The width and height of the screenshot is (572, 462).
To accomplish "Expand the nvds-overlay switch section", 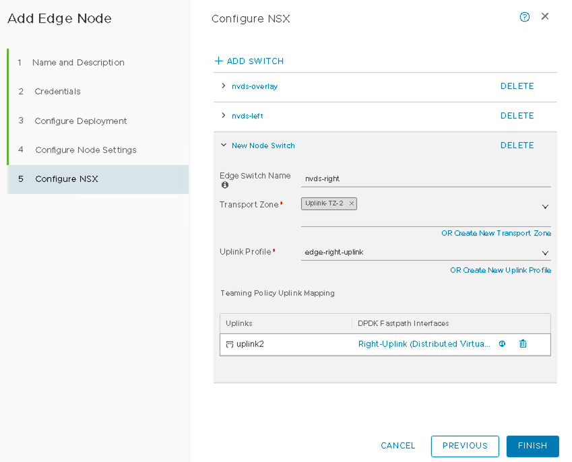I will pyautogui.click(x=224, y=86).
